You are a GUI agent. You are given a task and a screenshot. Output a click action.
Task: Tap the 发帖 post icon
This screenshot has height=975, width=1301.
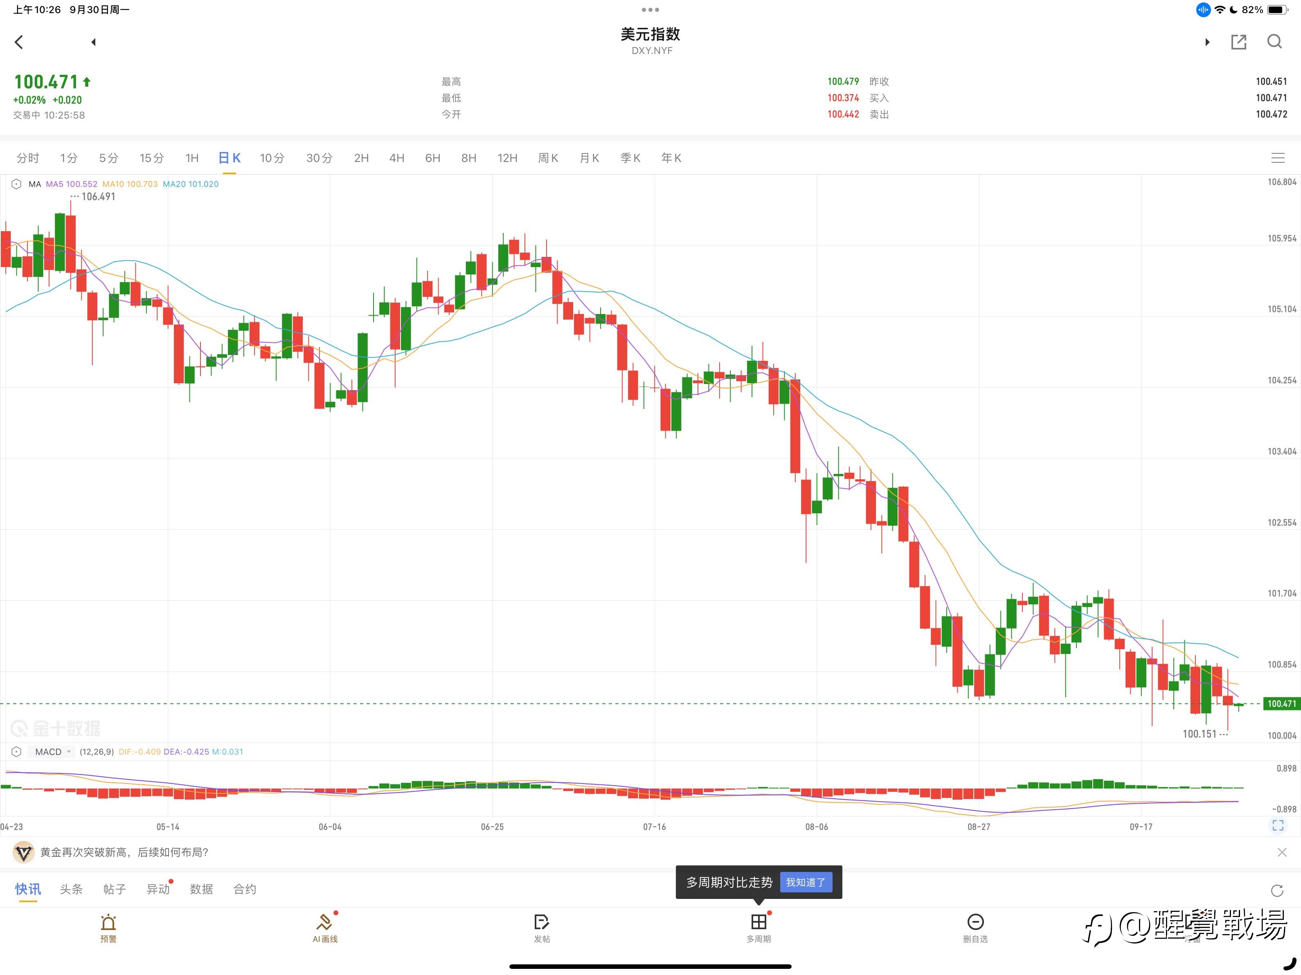coord(542,928)
